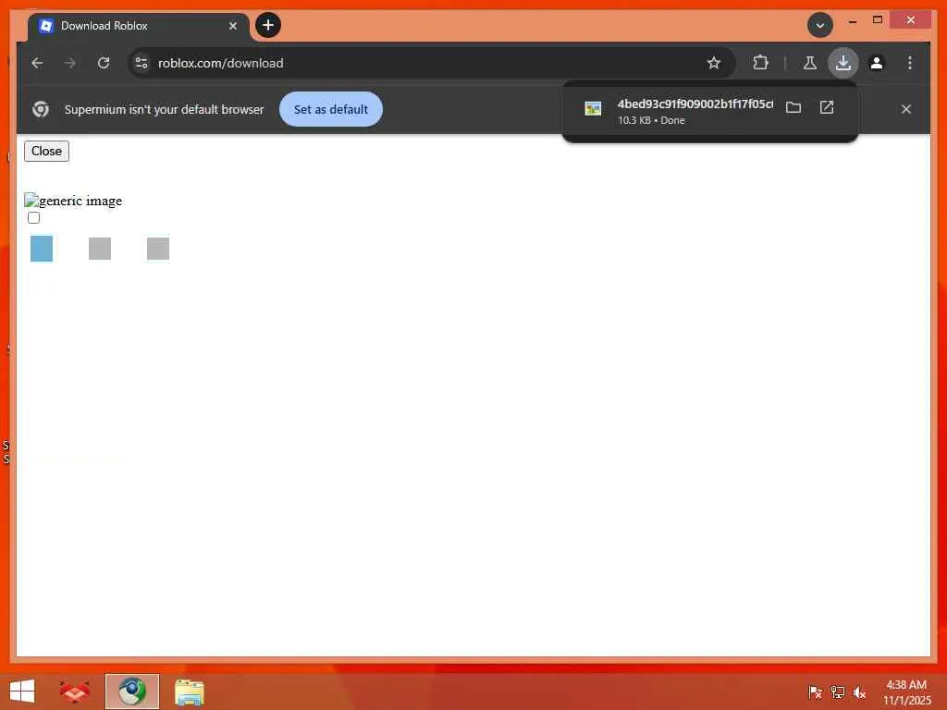This screenshot has height=710, width=947.
Task: Click the page Close button
Action: 46,151
